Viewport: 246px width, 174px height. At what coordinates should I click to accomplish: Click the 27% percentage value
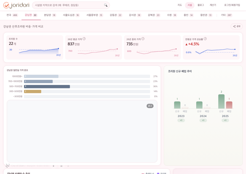pos(155,76)
